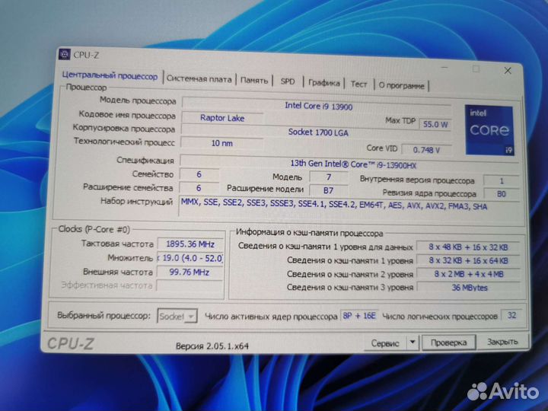Image resolution: width=548 pixels, height=411 pixels.
Task: Click the core speed value 1895.36 MHz
Action: point(190,244)
